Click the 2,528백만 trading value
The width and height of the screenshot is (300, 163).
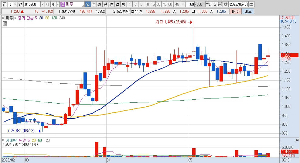tap(121, 11)
